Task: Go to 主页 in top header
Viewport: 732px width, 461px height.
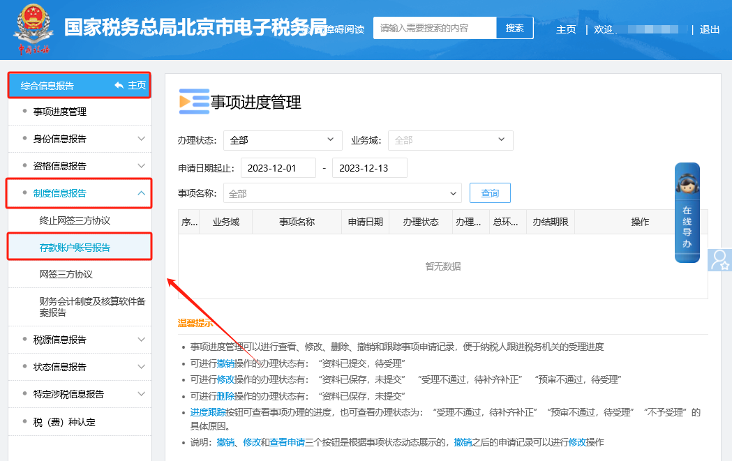Action: pos(566,29)
